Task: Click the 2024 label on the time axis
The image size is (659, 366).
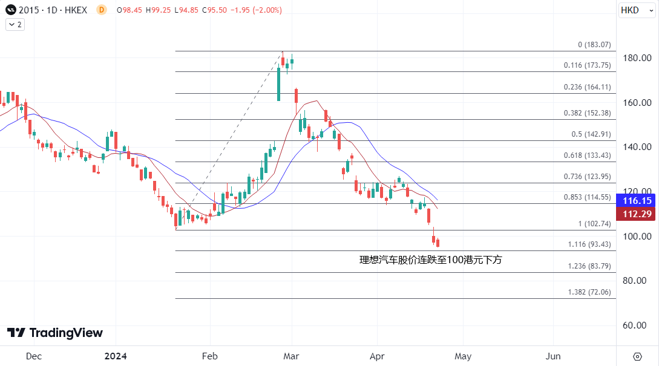Action: tap(116, 356)
